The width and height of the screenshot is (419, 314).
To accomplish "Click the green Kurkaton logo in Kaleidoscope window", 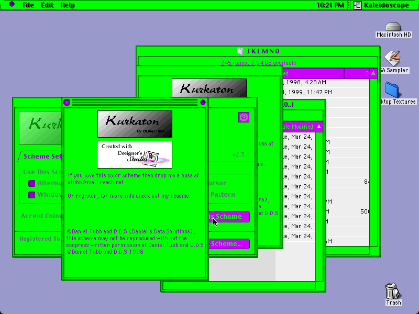I will 40,128.
